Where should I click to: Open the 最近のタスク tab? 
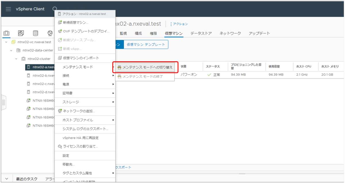pos(27,179)
